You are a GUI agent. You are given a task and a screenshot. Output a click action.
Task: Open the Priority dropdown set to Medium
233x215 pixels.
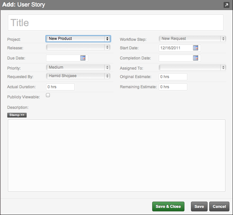(x=78, y=67)
